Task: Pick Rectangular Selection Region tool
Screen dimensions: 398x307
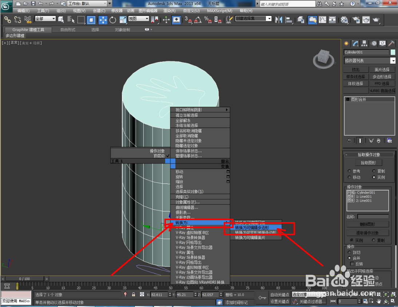Action: pos(81,20)
